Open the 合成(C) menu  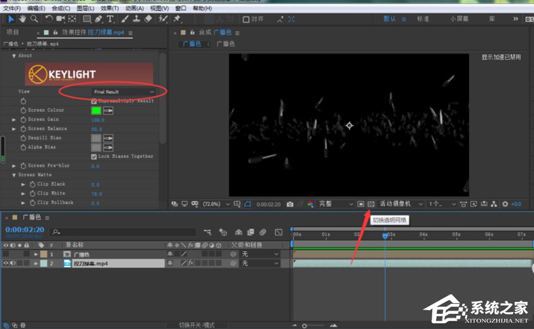click(61, 9)
